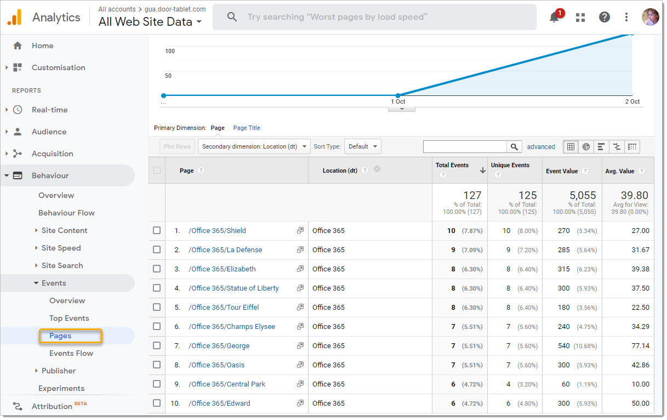Remove the Location (dt) secondary dimension
The width and height of the screenshot is (667, 420).
point(377,169)
